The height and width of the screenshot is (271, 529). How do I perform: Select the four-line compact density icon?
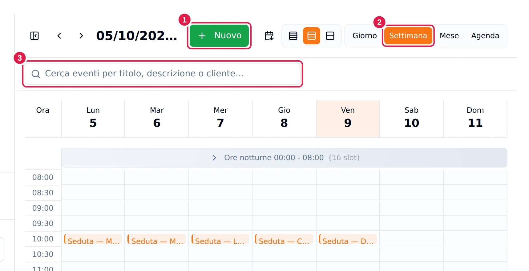point(293,36)
